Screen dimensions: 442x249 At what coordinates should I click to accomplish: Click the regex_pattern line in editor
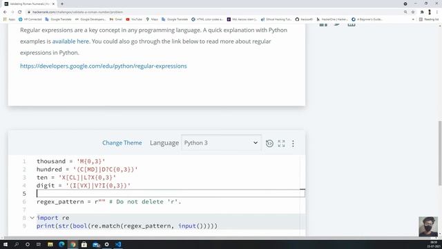[109, 201]
